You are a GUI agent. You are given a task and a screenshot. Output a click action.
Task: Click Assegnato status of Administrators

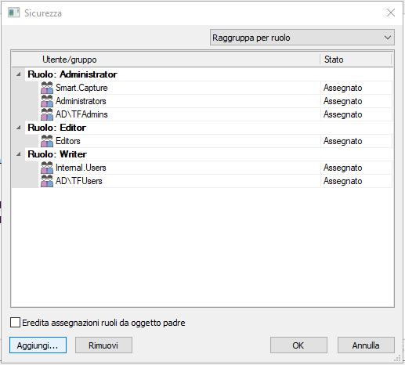(x=342, y=101)
